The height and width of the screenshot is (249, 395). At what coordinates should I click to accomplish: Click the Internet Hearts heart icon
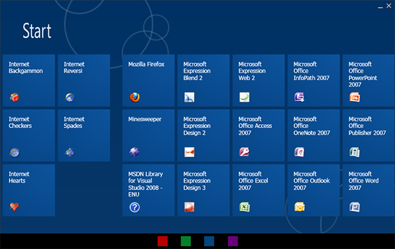click(x=14, y=207)
